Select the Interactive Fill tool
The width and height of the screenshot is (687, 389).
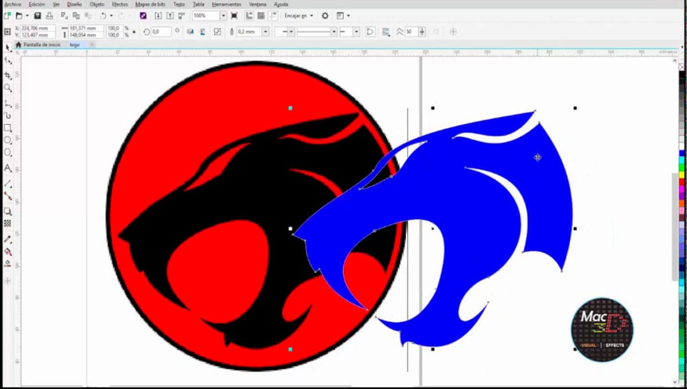point(7,252)
